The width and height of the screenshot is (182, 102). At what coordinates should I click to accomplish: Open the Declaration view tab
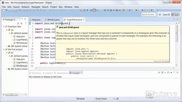[x=61, y=73]
